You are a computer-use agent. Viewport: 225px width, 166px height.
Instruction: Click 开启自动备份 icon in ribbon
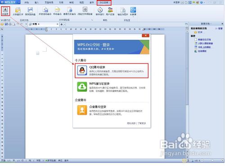[45, 10]
